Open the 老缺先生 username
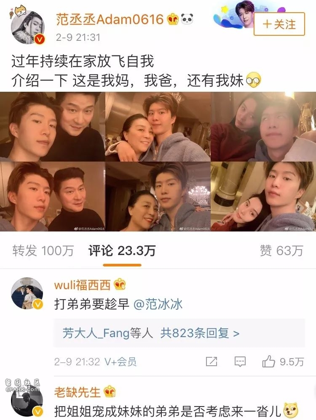This screenshot has height=420, width=316. [77, 392]
